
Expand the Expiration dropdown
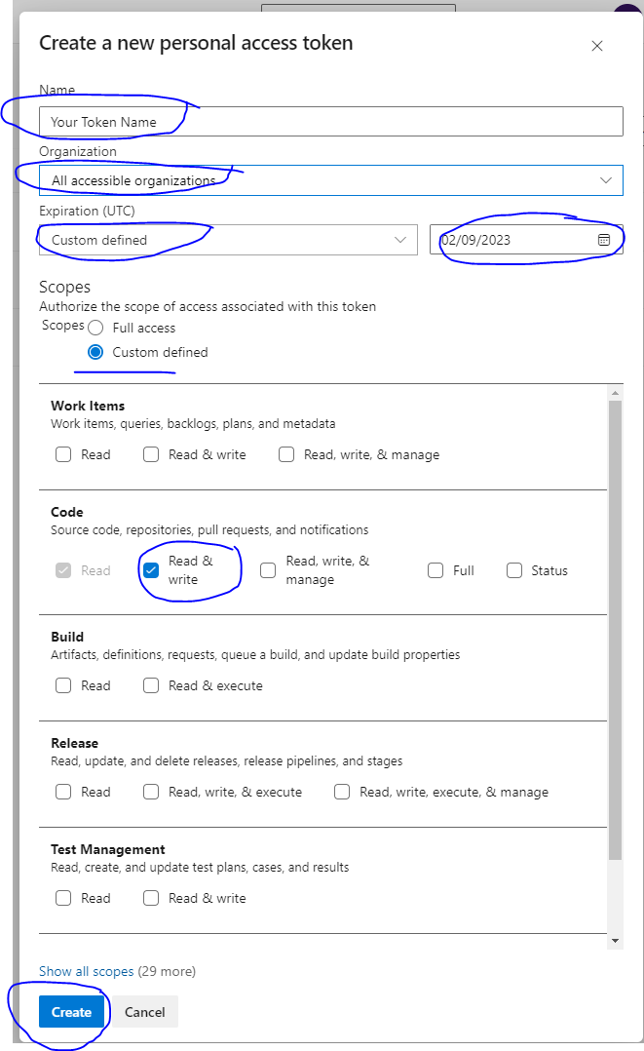pyautogui.click(x=399, y=239)
